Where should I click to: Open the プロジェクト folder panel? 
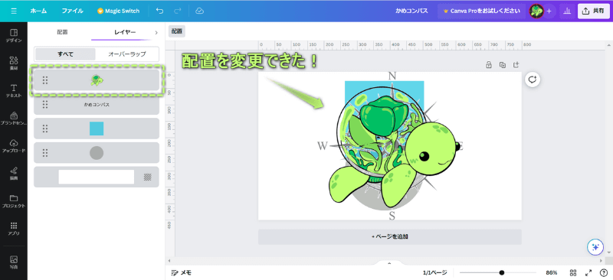click(14, 200)
